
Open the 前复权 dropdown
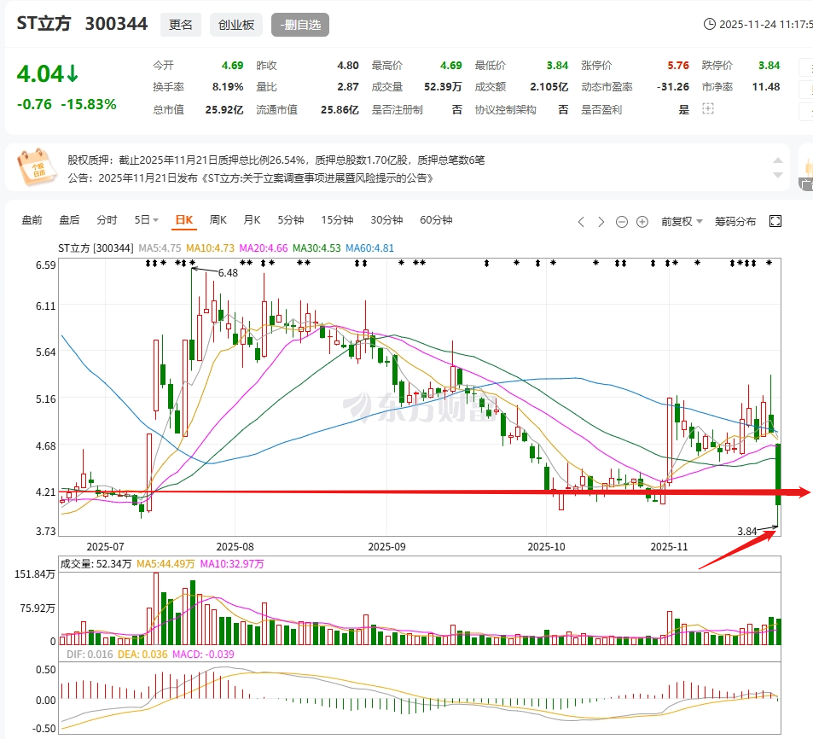pyautogui.click(x=682, y=222)
